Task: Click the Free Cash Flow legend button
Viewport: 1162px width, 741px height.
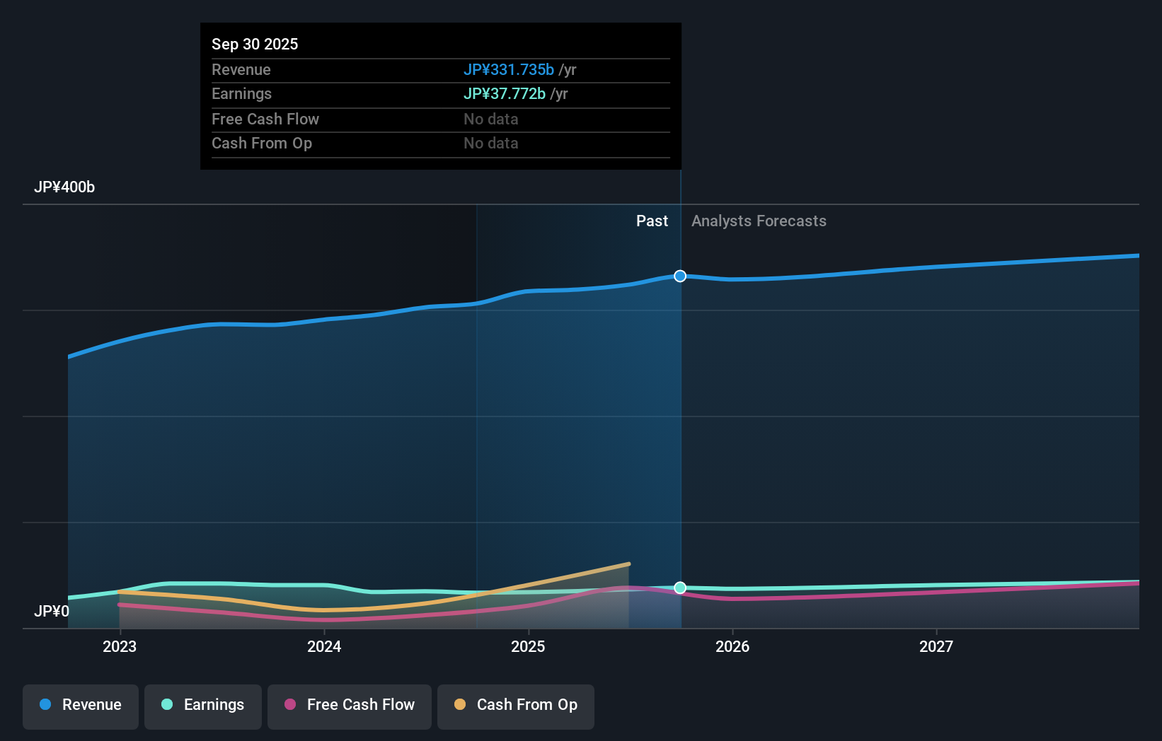Action: point(349,706)
